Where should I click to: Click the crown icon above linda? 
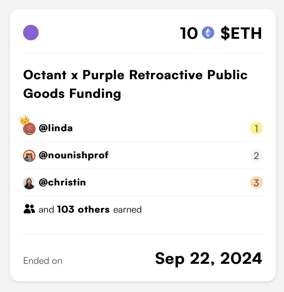point(24,120)
